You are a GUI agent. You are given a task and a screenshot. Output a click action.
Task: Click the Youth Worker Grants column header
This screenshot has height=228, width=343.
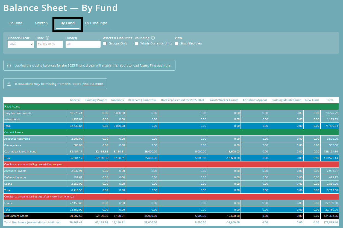tap(224, 100)
